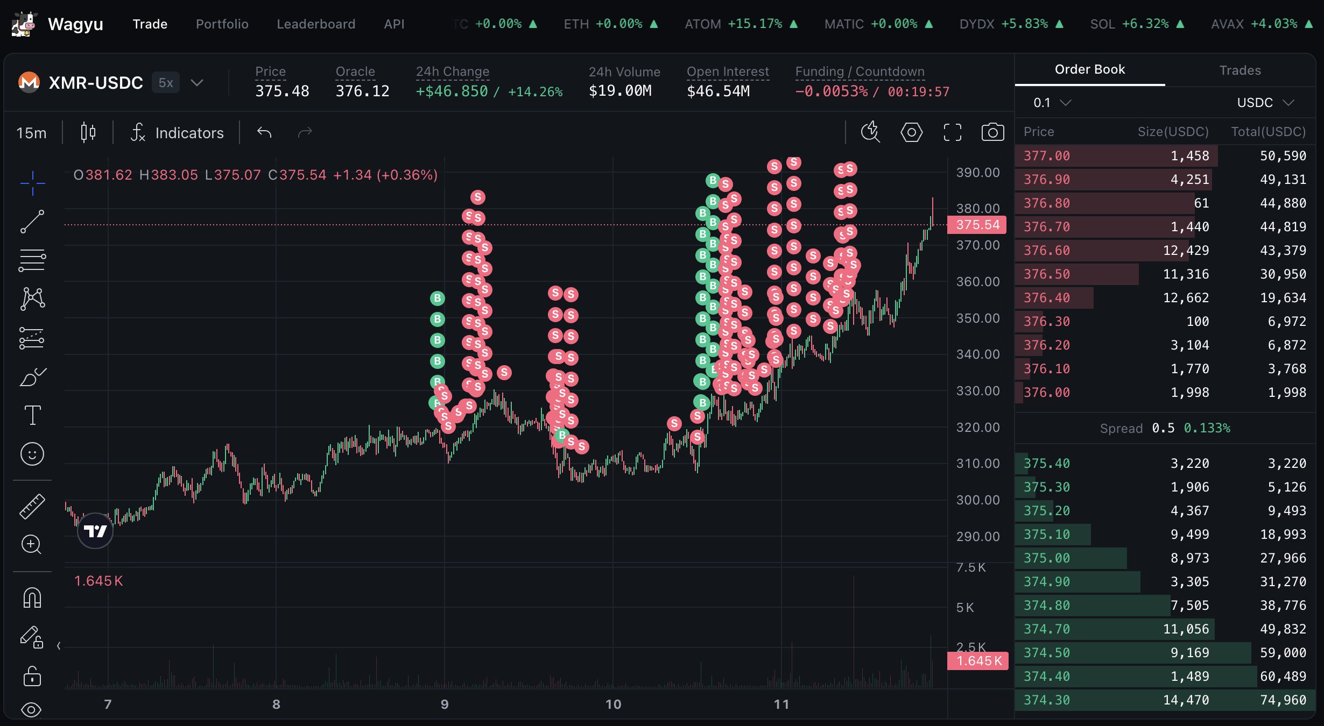Open the 15m timeframe selector
1324x726 pixels.
click(32, 133)
